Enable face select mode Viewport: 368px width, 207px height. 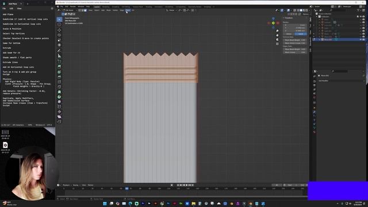pyautogui.click(x=86, y=10)
